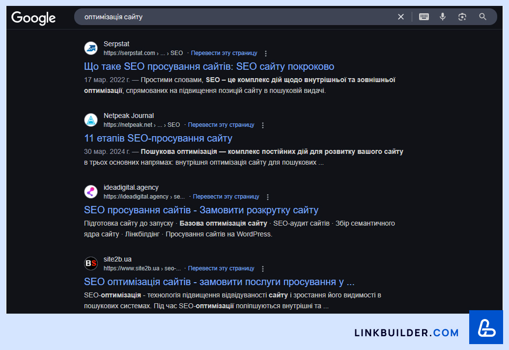Open three-dot menu for Netpeak result
This screenshot has width=509, height=350.
click(x=263, y=125)
